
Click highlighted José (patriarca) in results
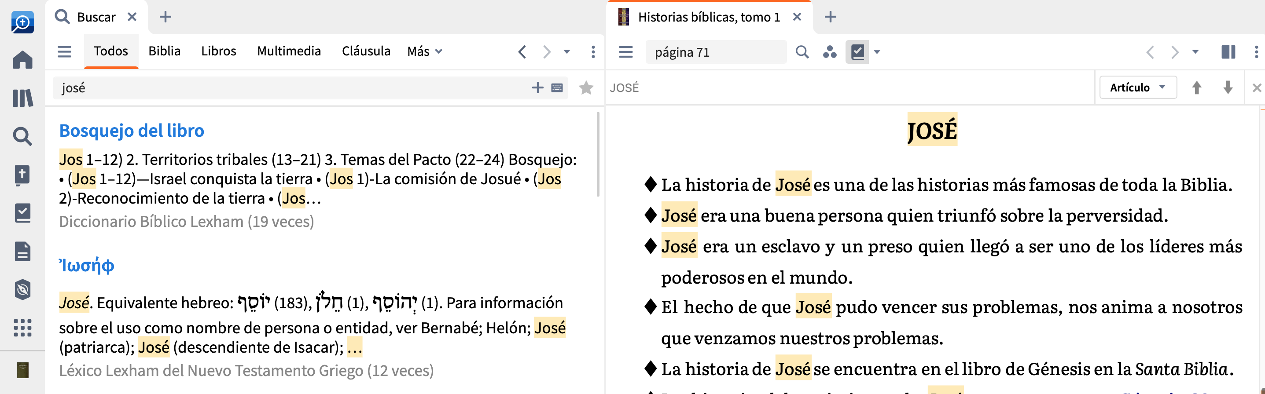[549, 327]
